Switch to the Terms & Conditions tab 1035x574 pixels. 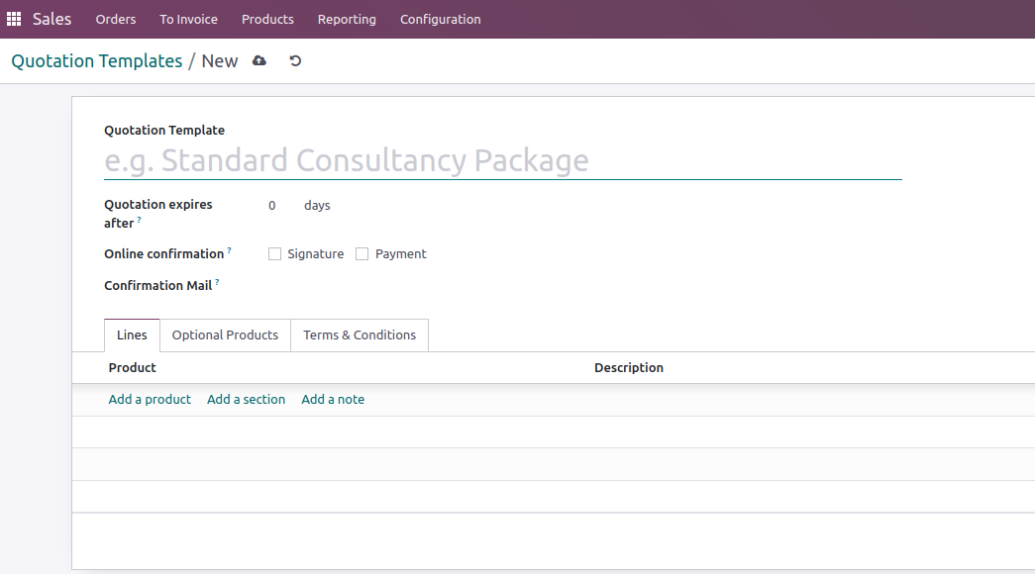[360, 335]
